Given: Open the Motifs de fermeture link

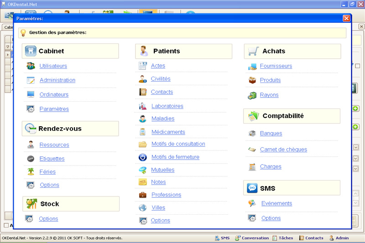Looking at the screenshot, I should point(176,157).
